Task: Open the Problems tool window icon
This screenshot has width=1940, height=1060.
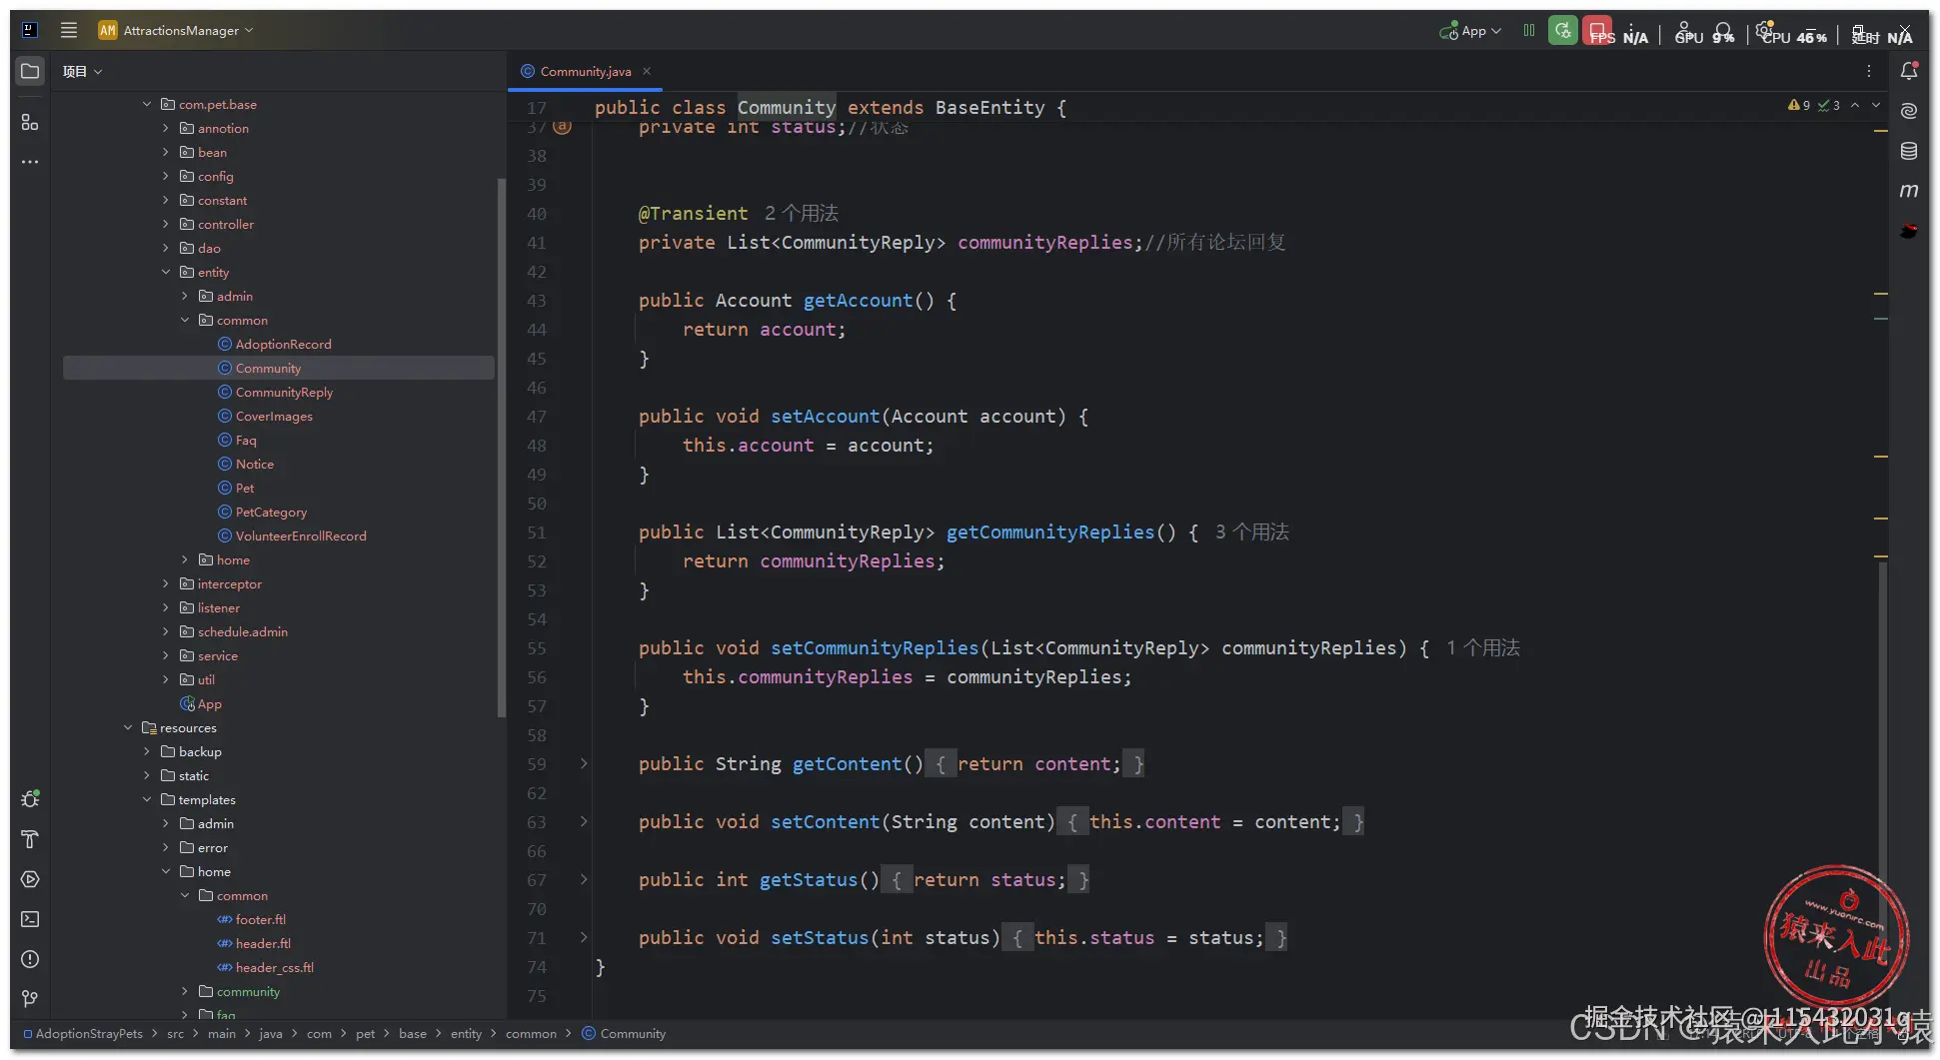Action: click(30, 959)
